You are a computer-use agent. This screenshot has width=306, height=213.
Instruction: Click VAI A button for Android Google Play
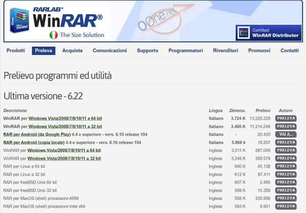point(286,134)
